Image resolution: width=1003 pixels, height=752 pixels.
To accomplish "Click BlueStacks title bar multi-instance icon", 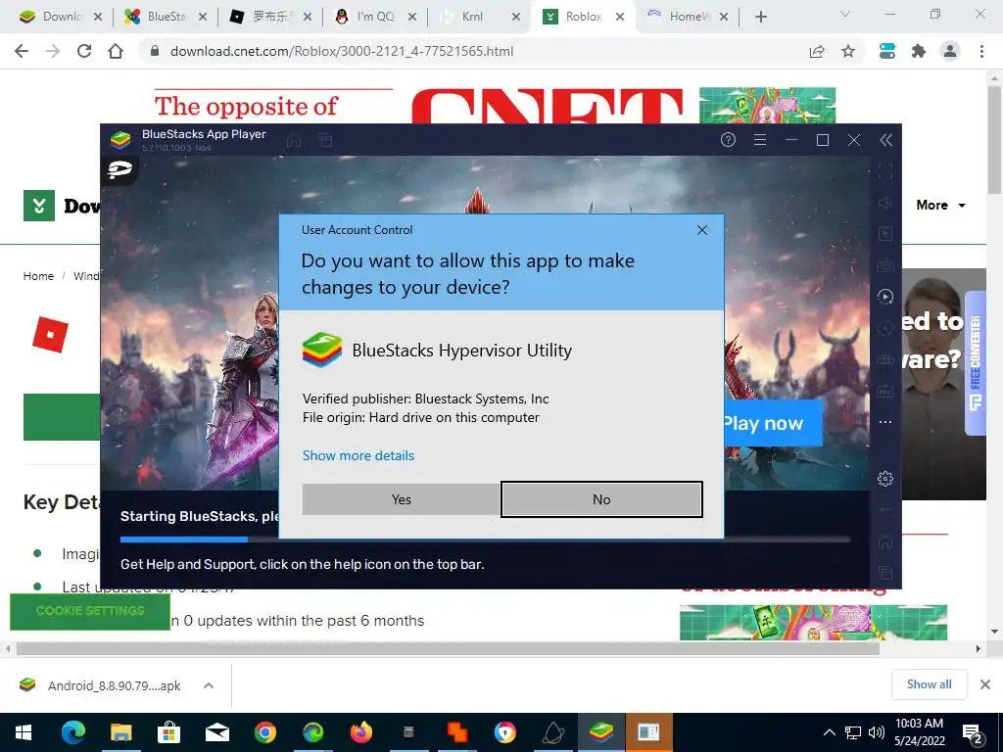I will click(325, 140).
